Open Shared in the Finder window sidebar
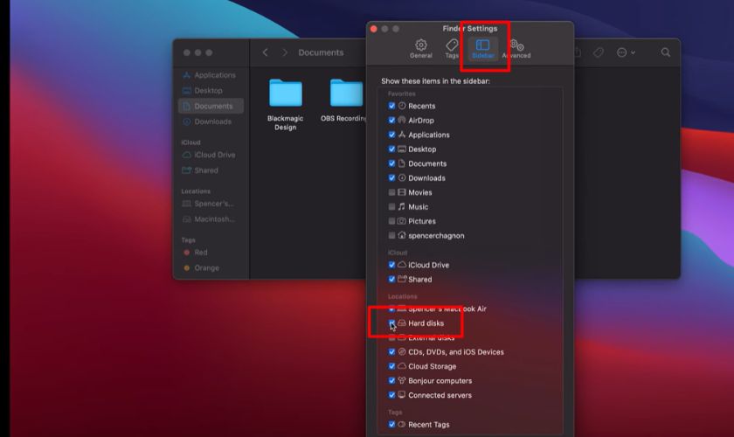Image resolution: width=734 pixels, height=437 pixels. coord(211,170)
